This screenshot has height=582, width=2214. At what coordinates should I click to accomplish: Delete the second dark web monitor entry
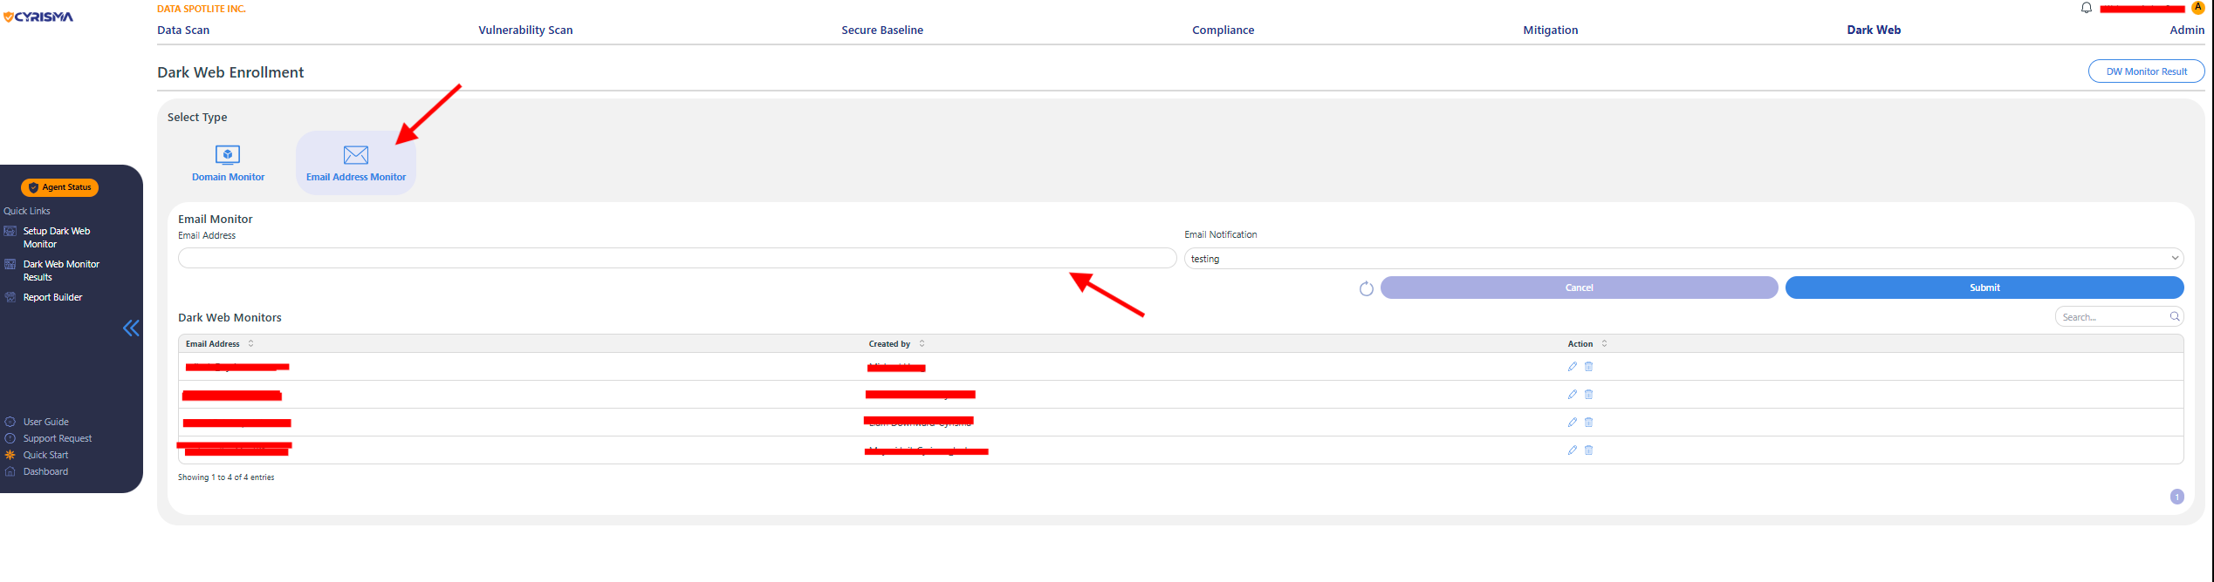coord(1589,395)
